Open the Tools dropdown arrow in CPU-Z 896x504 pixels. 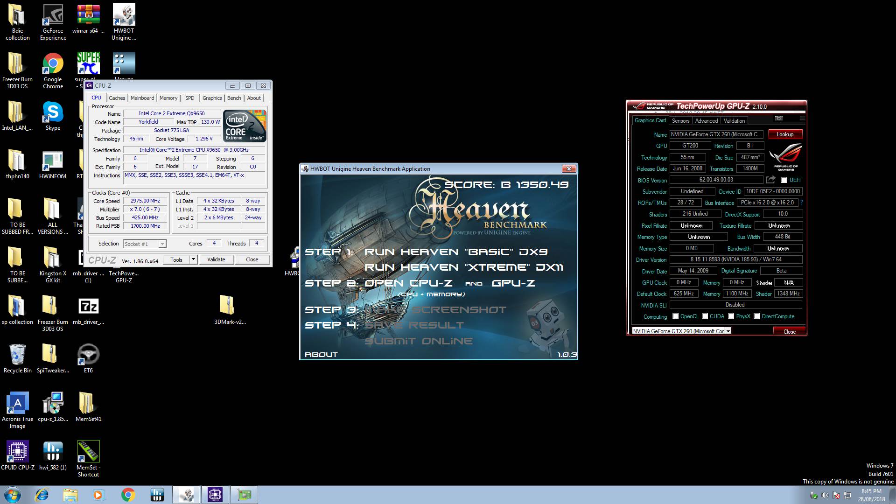[193, 259]
